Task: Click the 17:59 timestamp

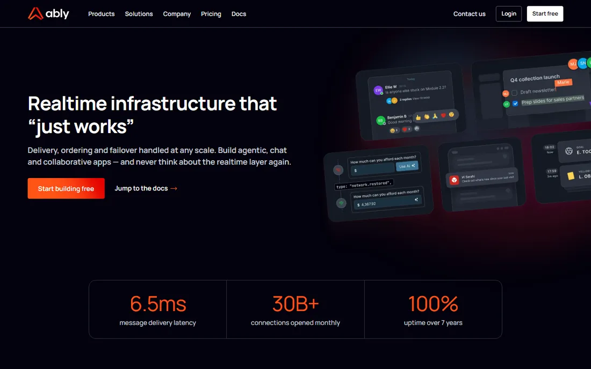Action: click(x=552, y=171)
